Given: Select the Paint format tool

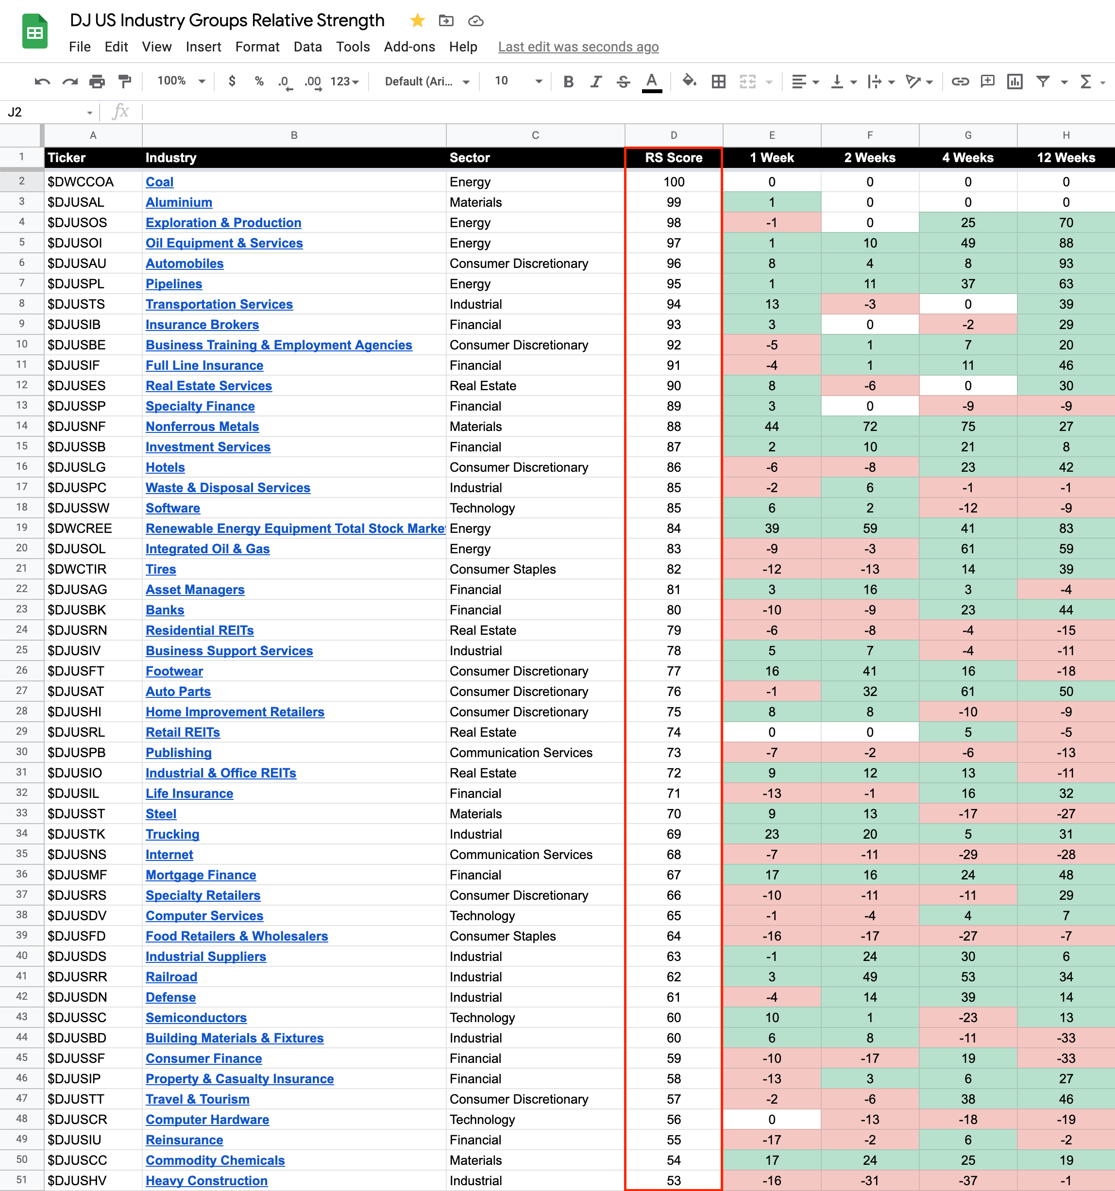Looking at the screenshot, I should tap(125, 82).
